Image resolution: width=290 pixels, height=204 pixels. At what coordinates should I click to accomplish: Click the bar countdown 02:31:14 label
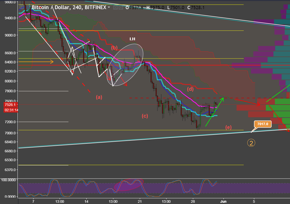pos(11,110)
